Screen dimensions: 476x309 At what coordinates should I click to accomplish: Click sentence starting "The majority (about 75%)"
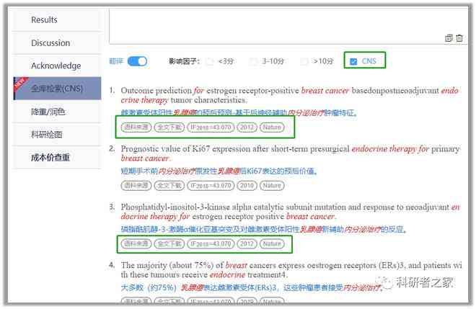(x=291, y=270)
